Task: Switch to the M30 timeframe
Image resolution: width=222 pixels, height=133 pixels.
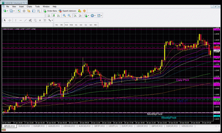Action: (71, 25)
